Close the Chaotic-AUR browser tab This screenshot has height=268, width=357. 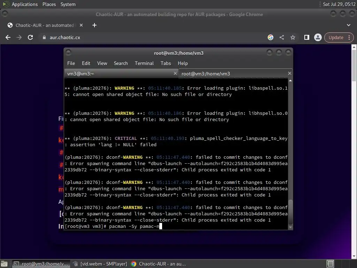[x=81, y=25]
